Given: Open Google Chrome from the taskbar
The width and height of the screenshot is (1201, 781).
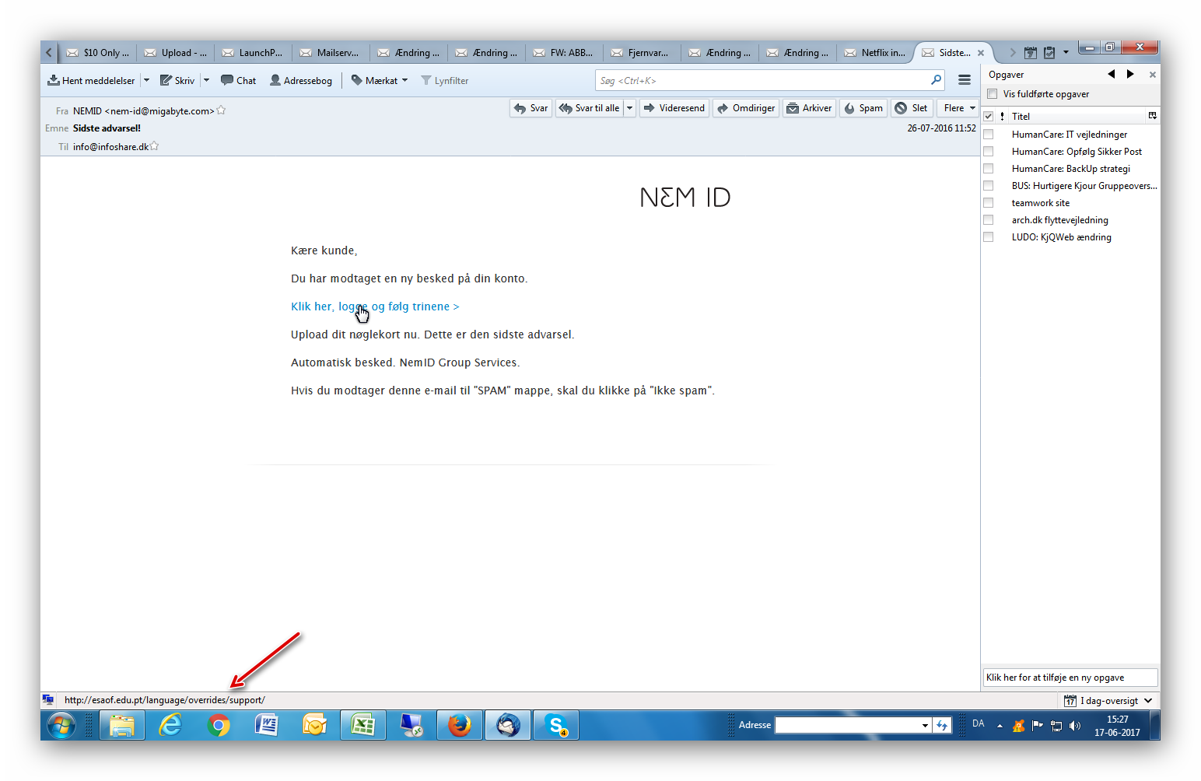Looking at the screenshot, I should coord(219,725).
